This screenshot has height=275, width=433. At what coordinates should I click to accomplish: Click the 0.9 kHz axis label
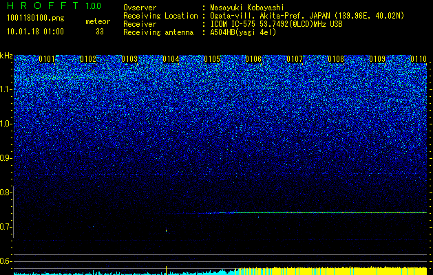click(x=6, y=158)
